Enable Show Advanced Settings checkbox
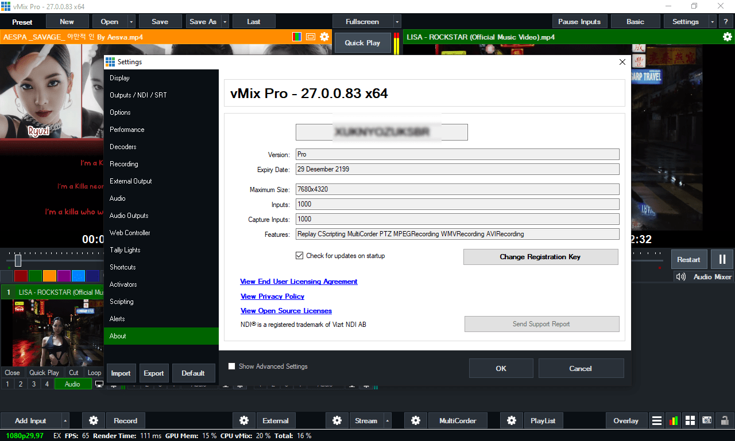 point(232,366)
